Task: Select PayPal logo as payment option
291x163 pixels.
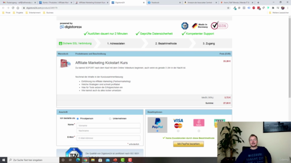Action: pos(157,124)
